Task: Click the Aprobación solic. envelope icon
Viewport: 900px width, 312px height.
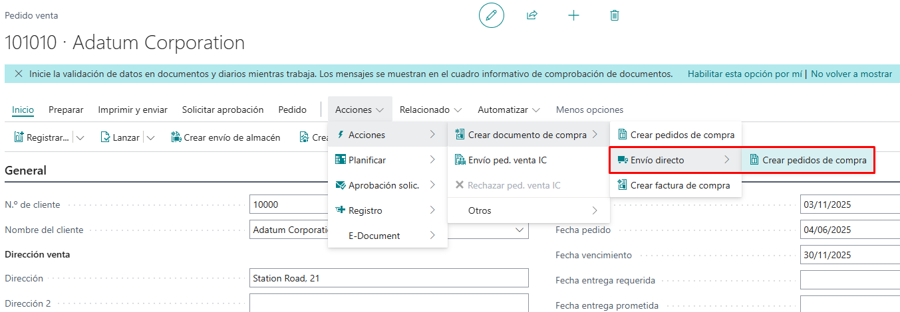Action: click(341, 185)
